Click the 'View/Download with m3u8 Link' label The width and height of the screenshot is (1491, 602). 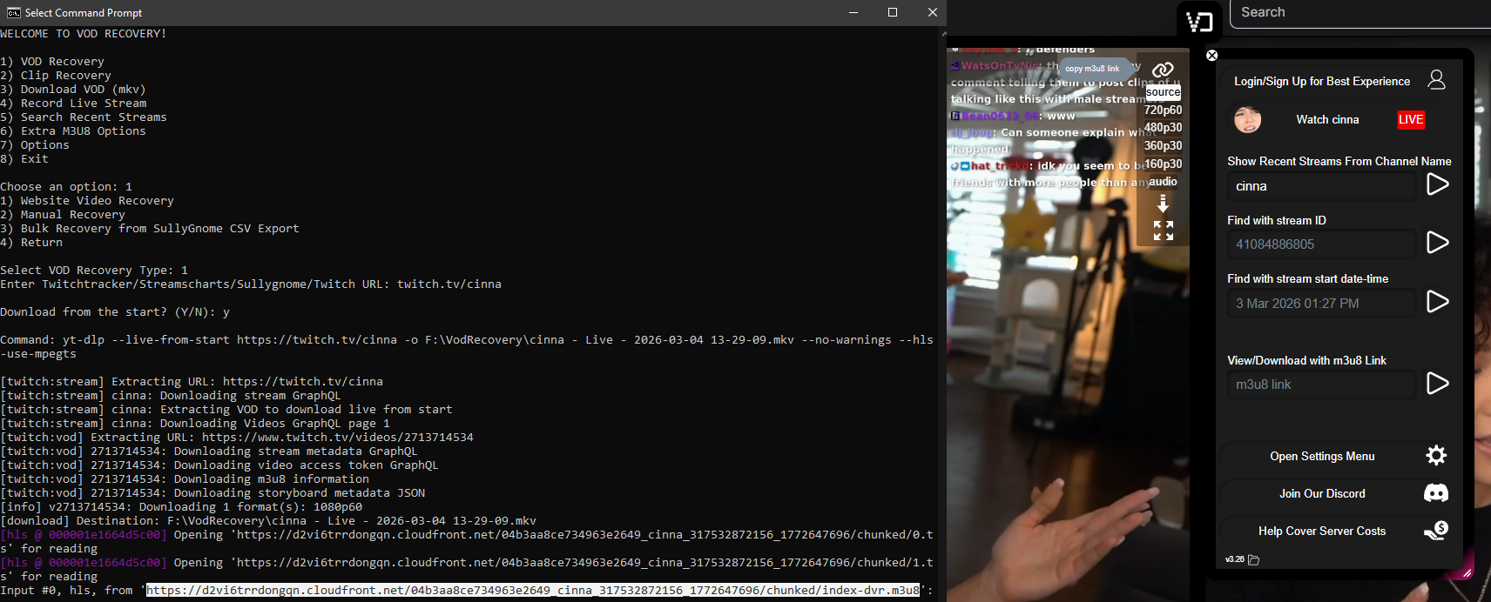[1306, 360]
